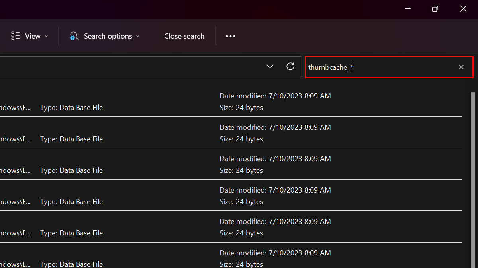Click the Search options magnifier icon
Image resolution: width=478 pixels, height=268 pixels.
74,36
